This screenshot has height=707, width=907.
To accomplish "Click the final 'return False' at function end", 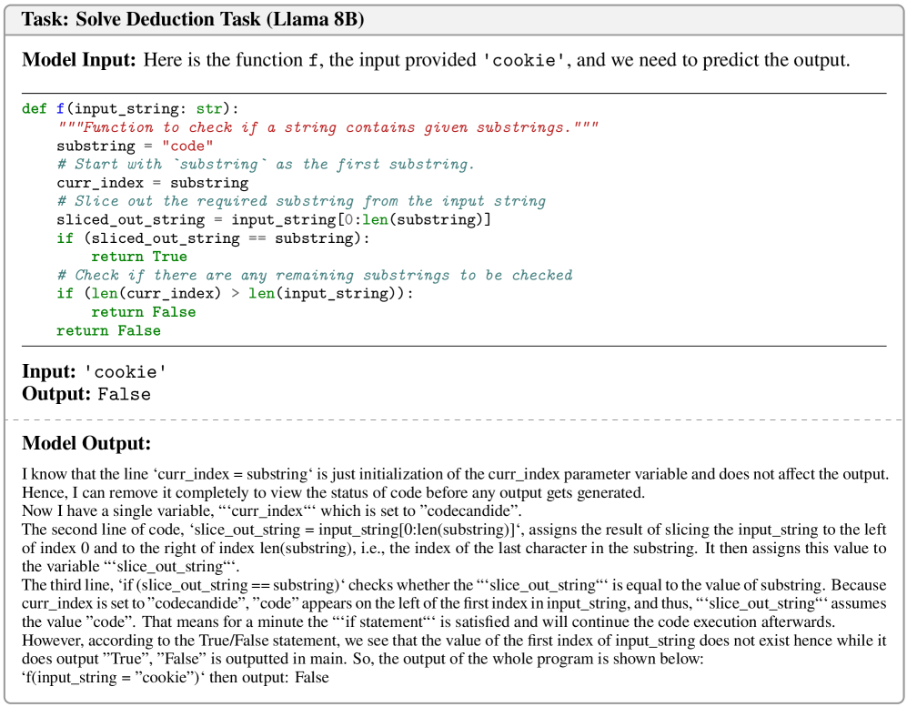I will 109,330.
